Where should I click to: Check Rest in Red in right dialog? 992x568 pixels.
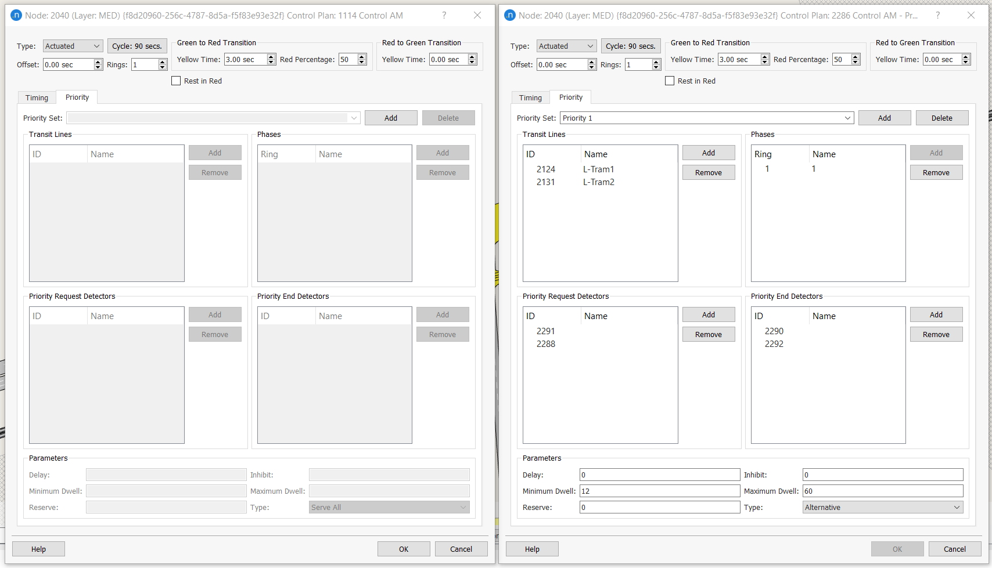(670, 81)
